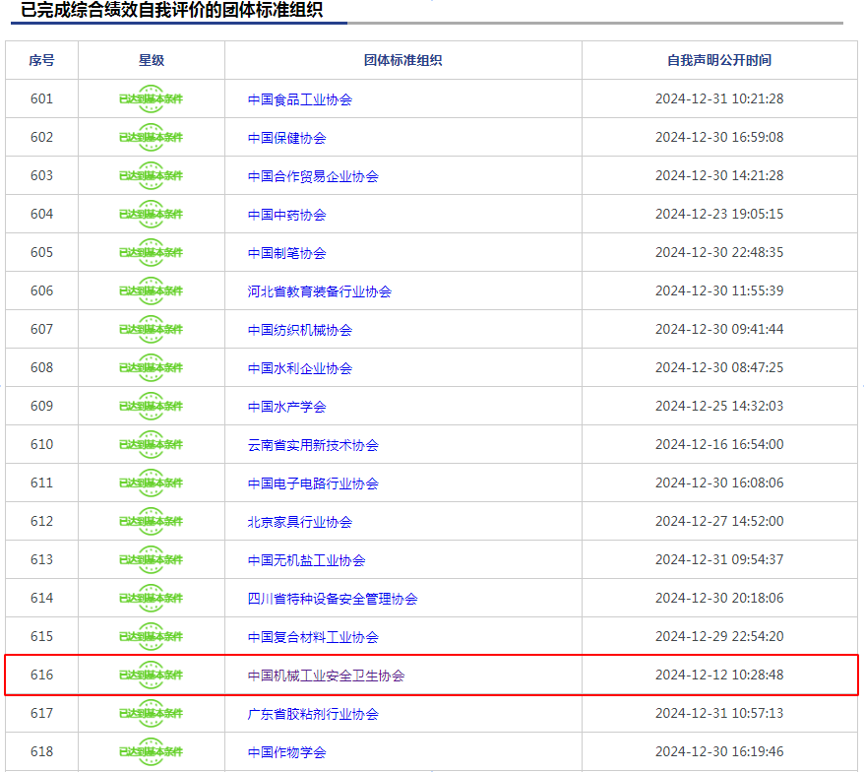Screen dimensions: 864x772
Task: Open the 中国复合材料工业协会 link
Action: point(313,637)
